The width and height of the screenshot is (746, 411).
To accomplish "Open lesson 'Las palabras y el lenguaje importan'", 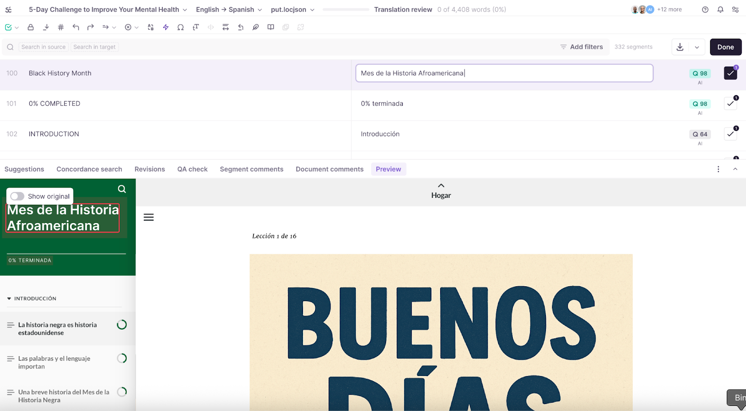I will point(68,363).
